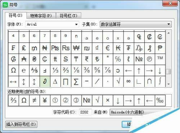Screen dimensions: 180x133
Task: Pick circled number ② from recent symbols
Action: [x=66, y=100]
